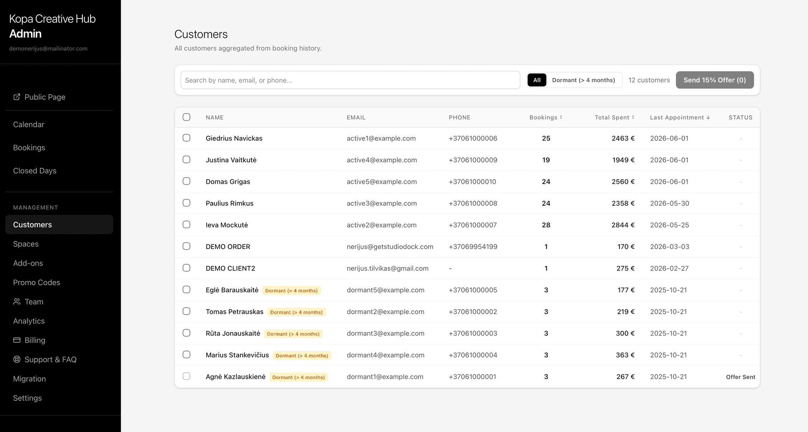Image resolution: width=808 pixels, height=432 pixels.
Task: Click the Last Appointment descending arrow
Action: 708,117
